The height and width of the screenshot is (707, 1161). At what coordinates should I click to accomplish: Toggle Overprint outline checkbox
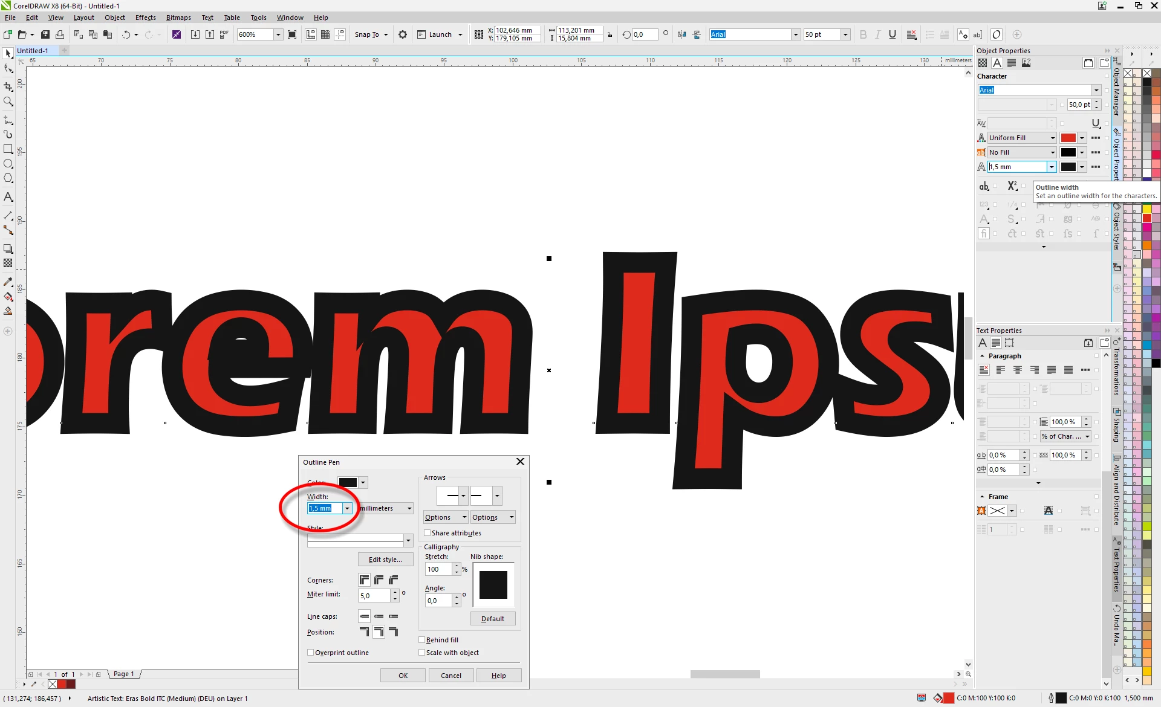tap(311, 653)
